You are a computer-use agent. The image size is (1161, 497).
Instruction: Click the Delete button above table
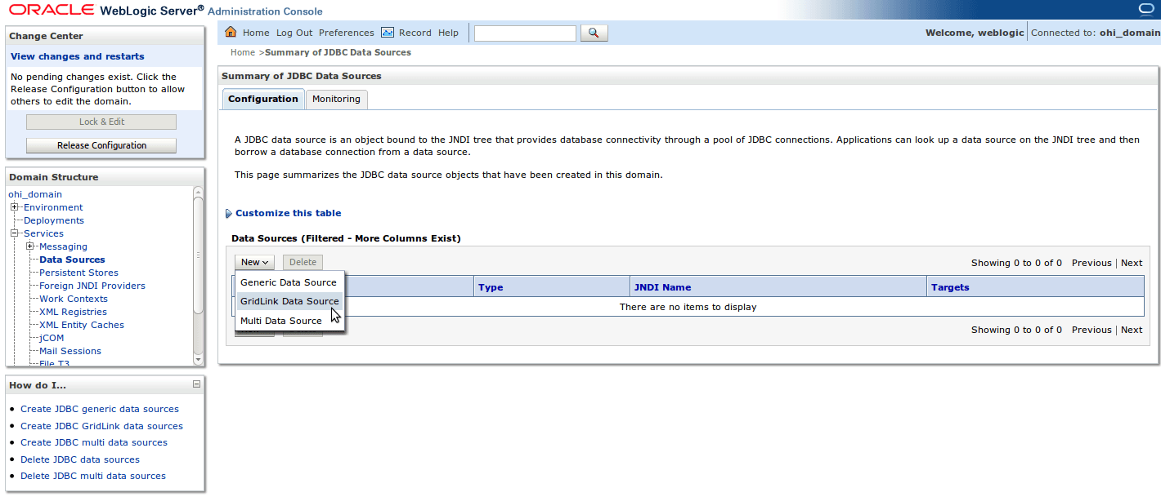[x=303, y=262]
